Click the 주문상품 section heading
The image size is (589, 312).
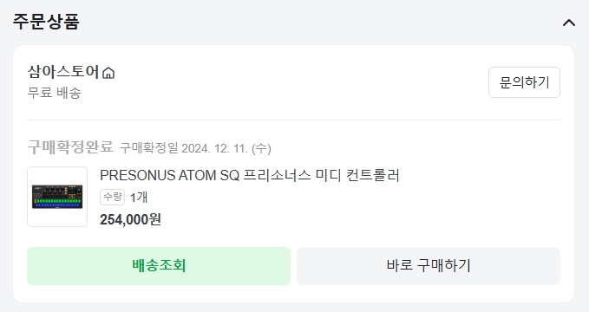(x=46, y=22)
